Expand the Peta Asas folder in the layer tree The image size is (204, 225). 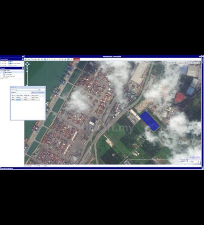pos(1,70)
